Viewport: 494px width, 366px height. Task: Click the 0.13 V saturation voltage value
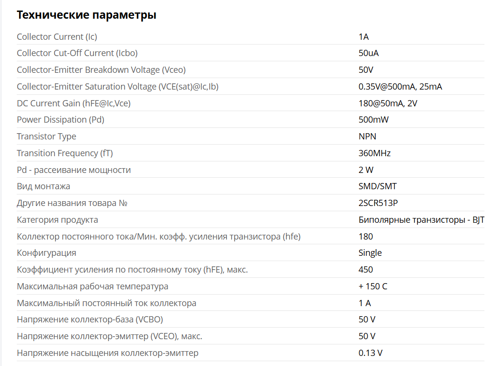point(370,353)
